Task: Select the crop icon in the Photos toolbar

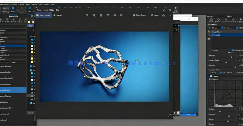Action: pos(122,15)
